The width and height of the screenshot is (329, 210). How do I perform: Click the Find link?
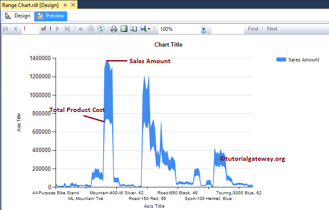253,29
